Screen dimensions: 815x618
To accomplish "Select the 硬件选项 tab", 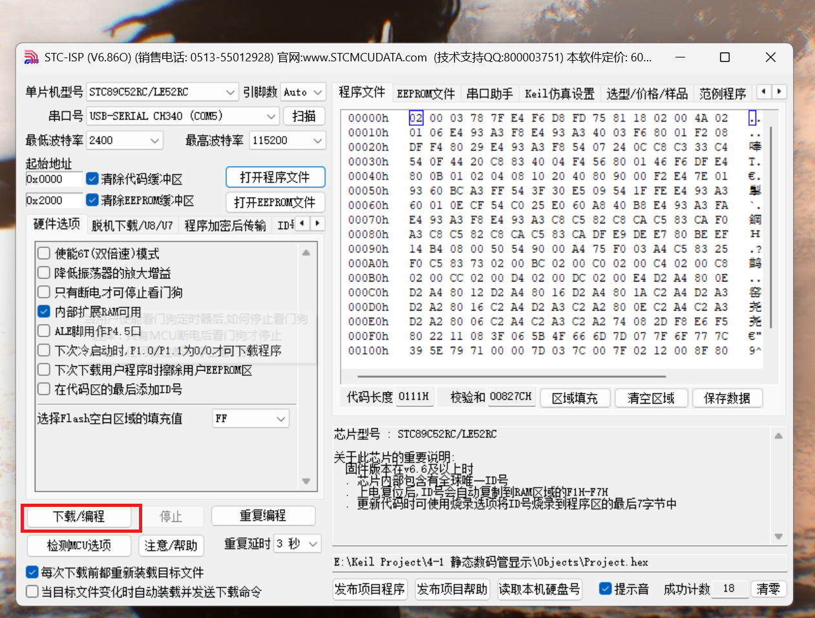I will (56, 224).
